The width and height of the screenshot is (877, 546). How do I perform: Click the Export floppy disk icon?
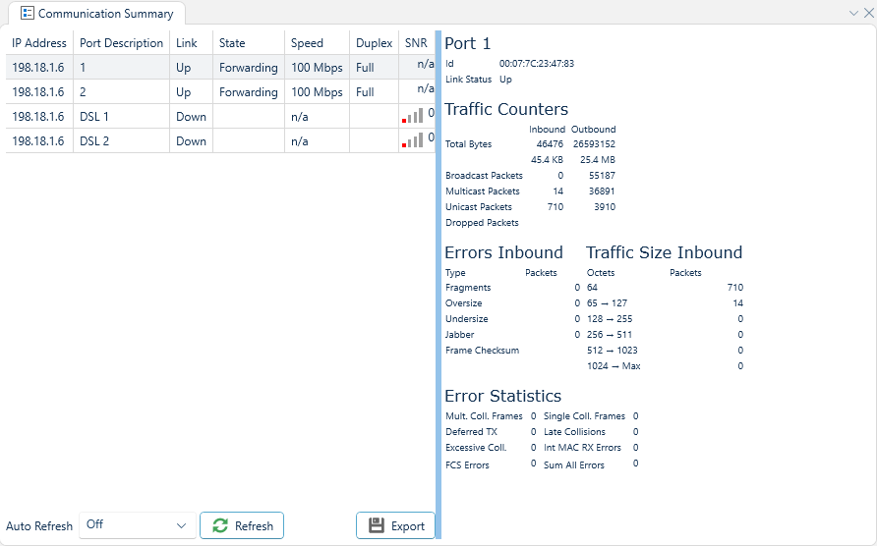coord(377,525)
